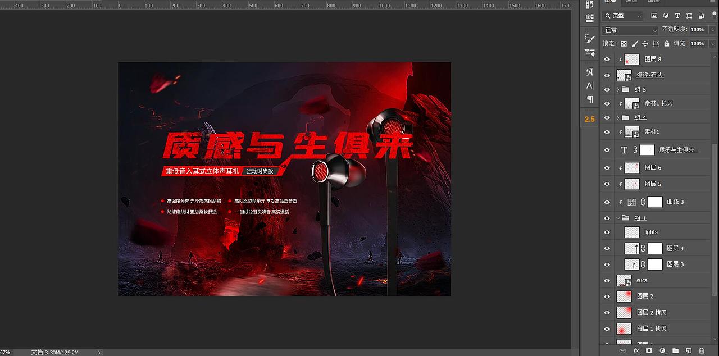Collapse 组 1 group arrow

click(x=618, y=218)
